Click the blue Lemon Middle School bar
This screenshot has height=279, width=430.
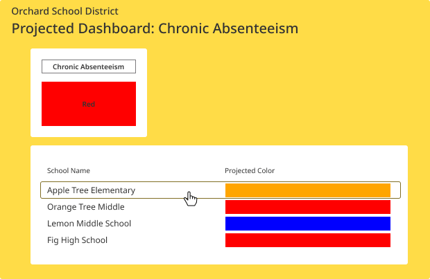(x=308, y=224)
